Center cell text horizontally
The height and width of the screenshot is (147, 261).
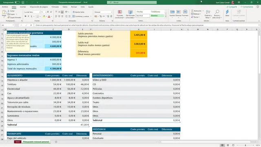click(59, 16)
